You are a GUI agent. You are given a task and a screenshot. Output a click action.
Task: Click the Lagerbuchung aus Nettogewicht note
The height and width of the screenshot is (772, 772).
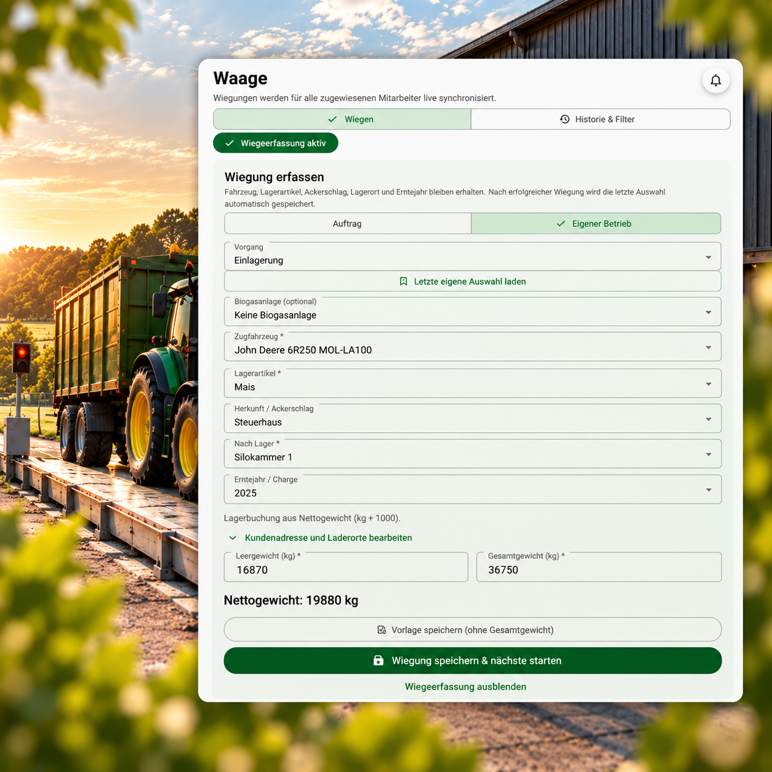tap(312, 518)
